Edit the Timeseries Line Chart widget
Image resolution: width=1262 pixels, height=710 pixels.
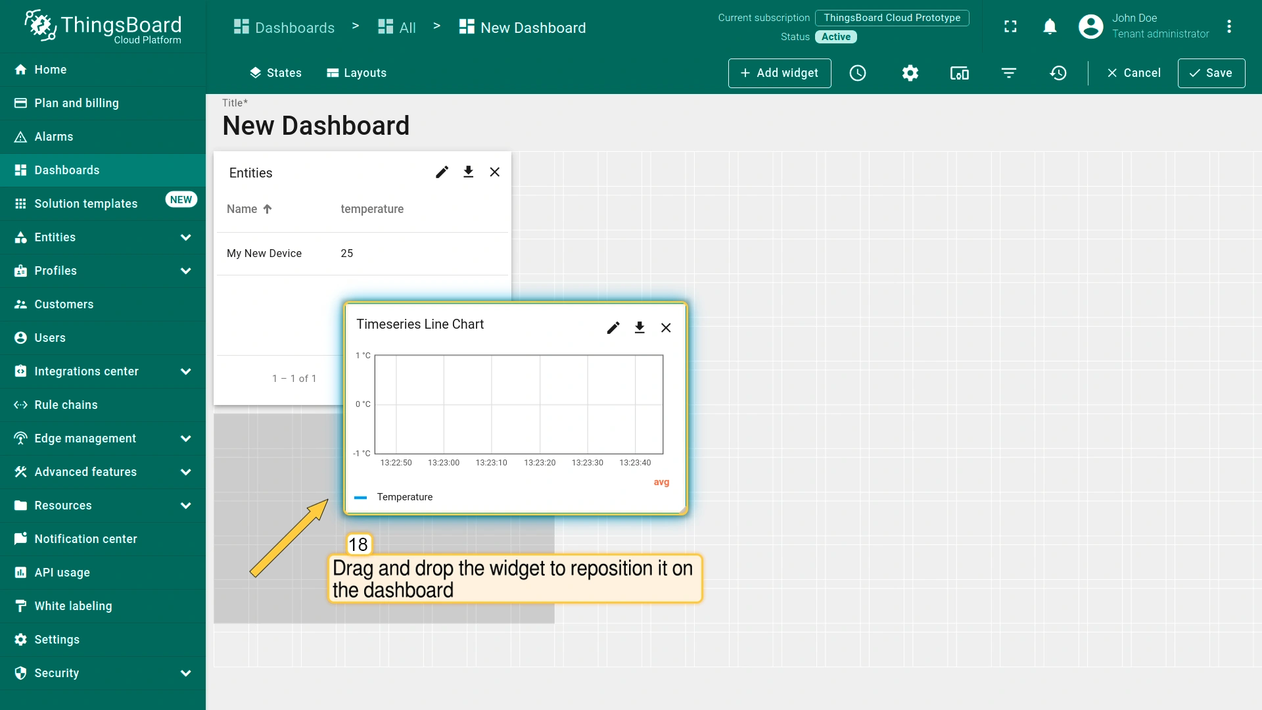tap(613, 327)
